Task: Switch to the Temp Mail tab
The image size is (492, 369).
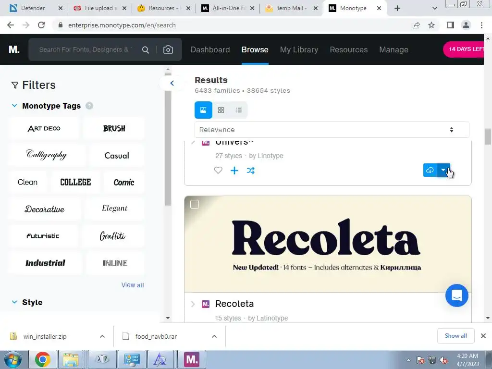Action: point(290,8)
